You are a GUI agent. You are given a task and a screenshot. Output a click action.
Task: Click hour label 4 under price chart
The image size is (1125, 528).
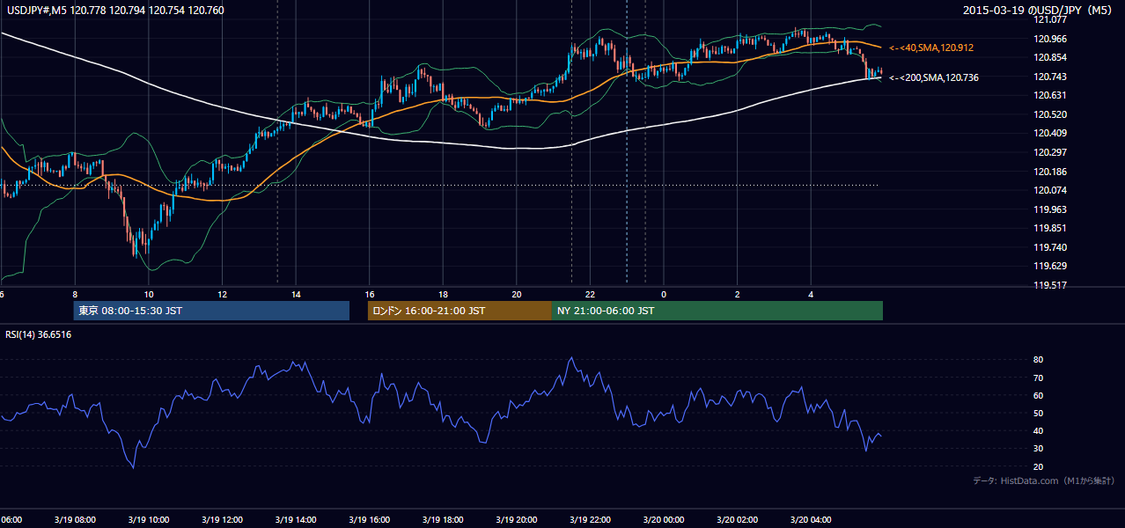coord(811,295)
